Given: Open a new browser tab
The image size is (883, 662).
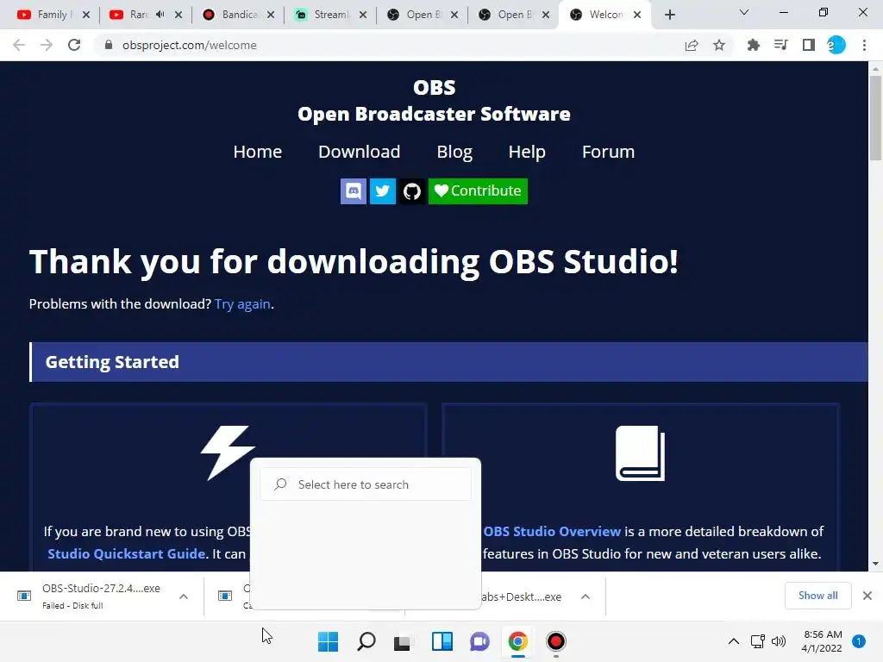Looking at the screenshot, I should (x=669, y=15).
